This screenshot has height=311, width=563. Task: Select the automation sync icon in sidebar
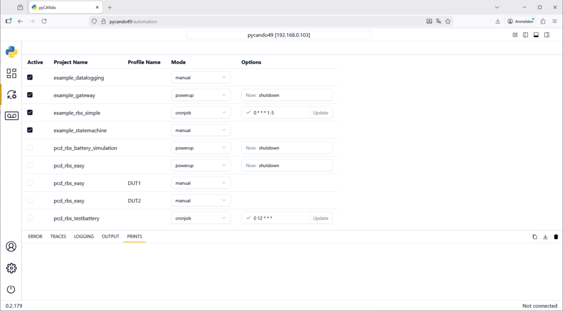(x=11, y=95)
